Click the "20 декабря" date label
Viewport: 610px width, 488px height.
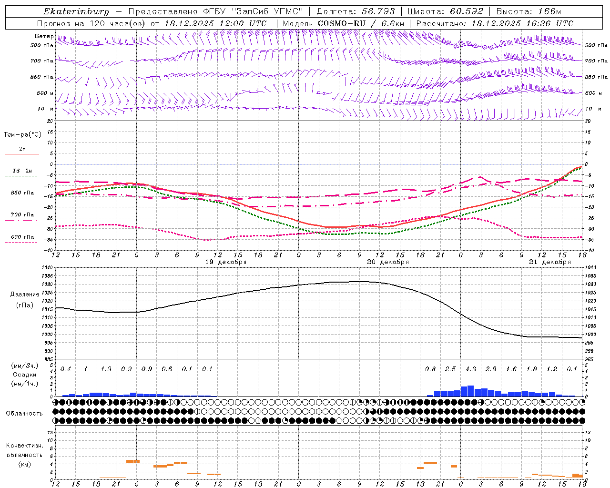388,262
